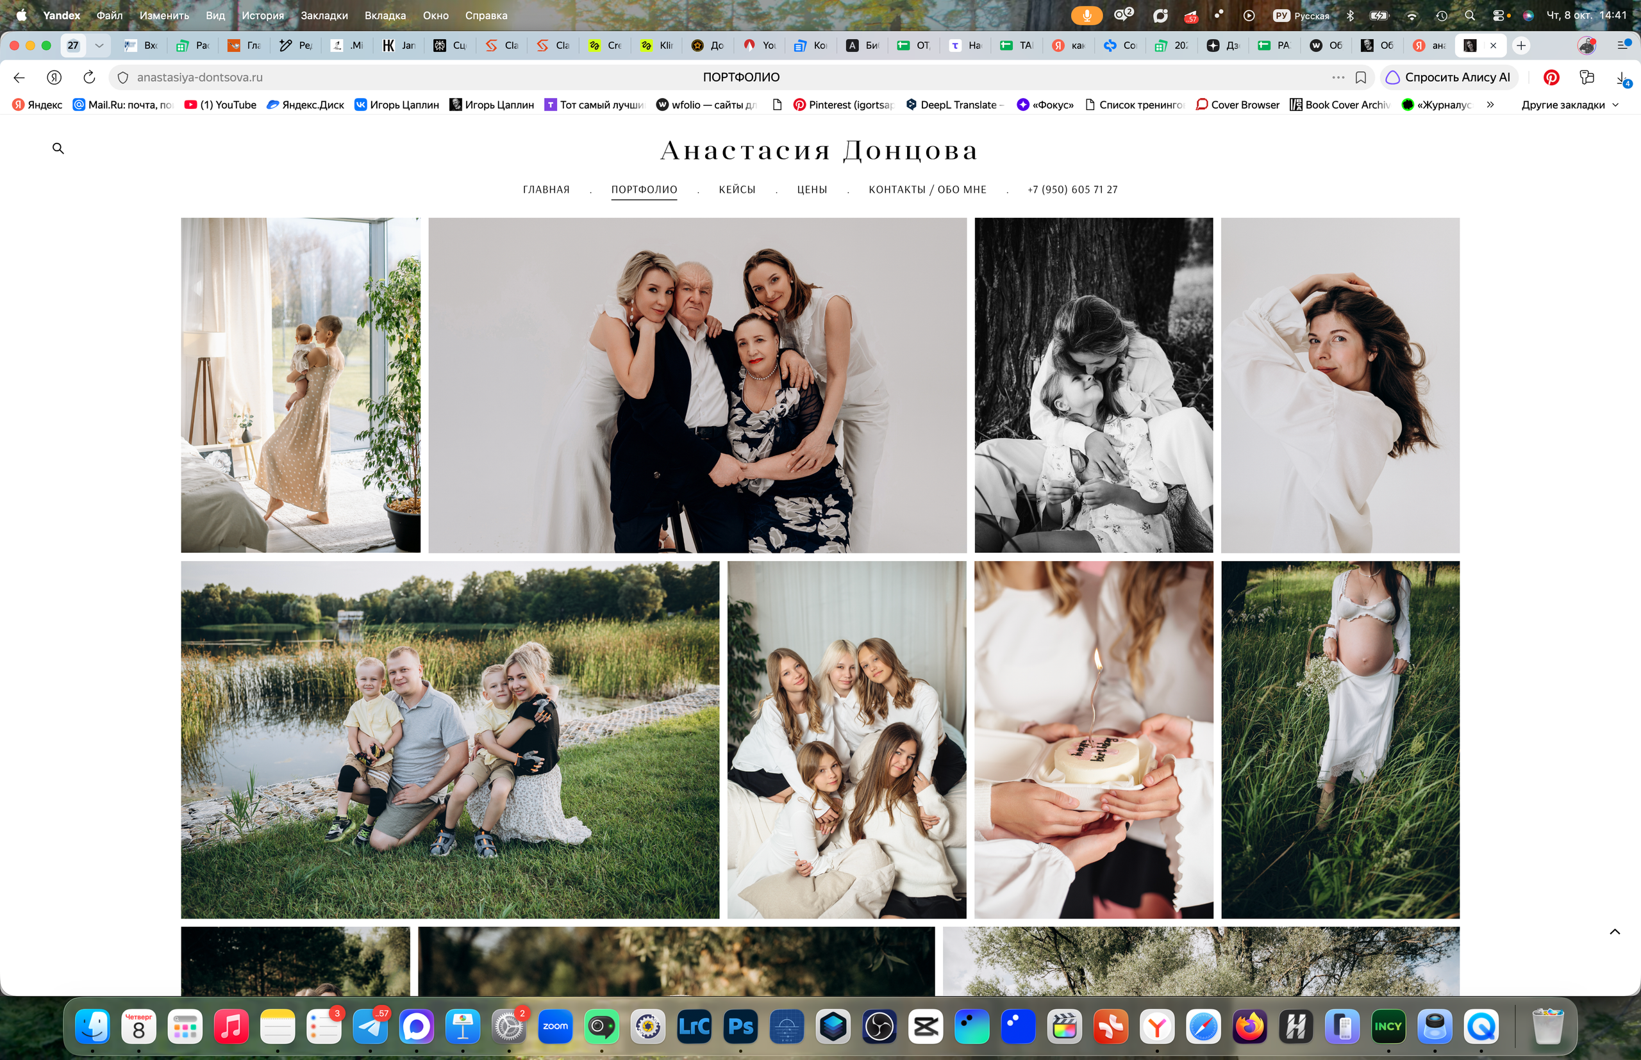The width and height of the screenshot is (1641, 1060).
Task: Open the Pinterest extension icon
Action: [x=1551, y=77]
